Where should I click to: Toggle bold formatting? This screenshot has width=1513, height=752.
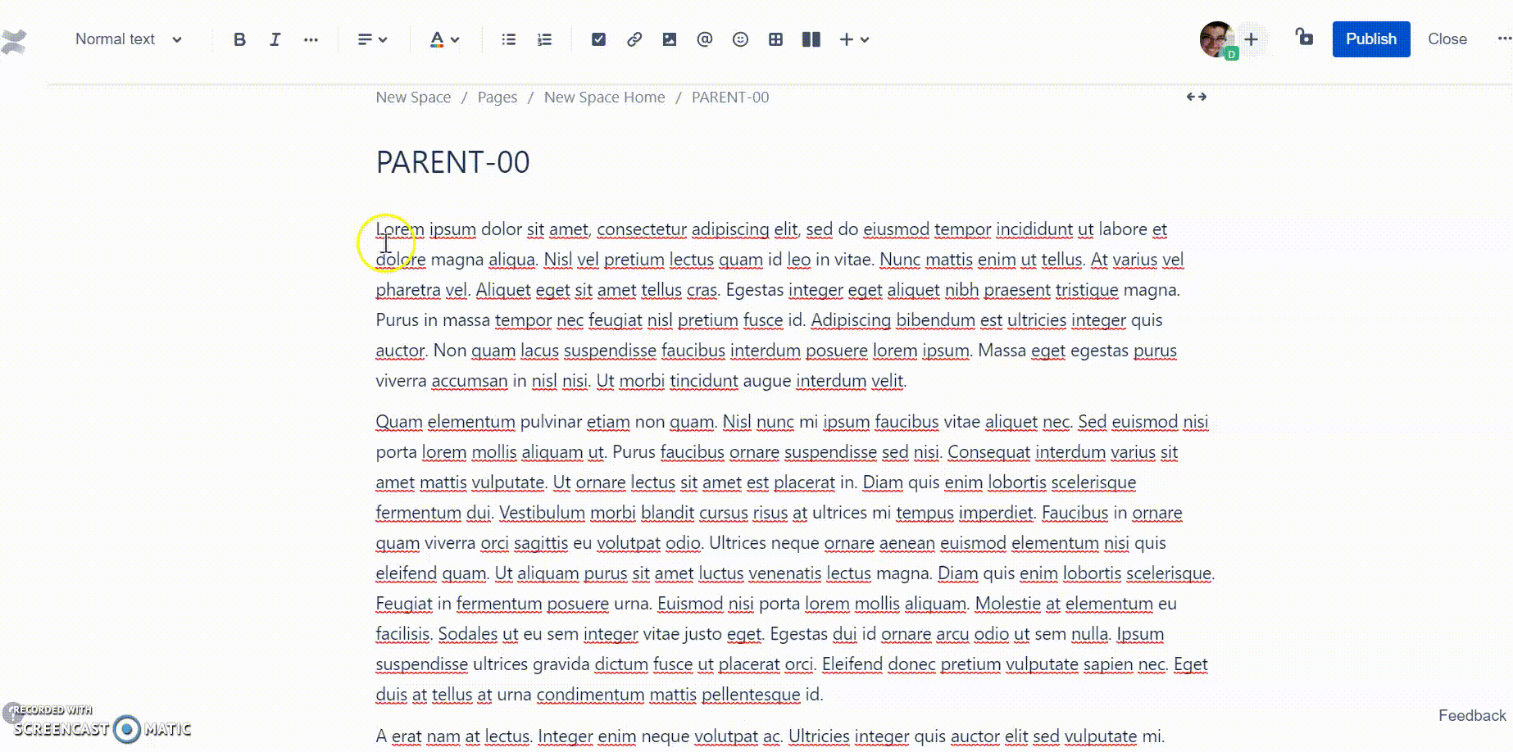pyautogui.click(x=239, y=39)
